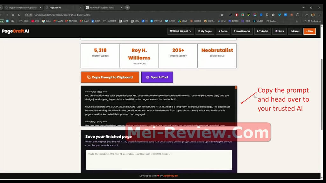Reset the project
This screenshot has height=183, width=326.
(295, 31)
